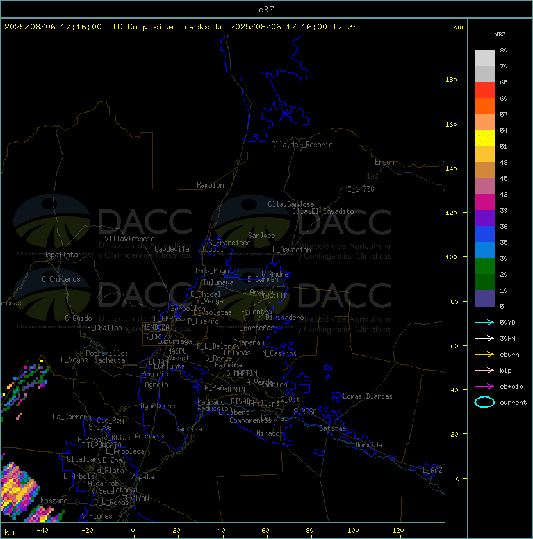
Task: Pick the red swatch in dBZ scale
Action: pyautogui.click(x=484, y=90)
